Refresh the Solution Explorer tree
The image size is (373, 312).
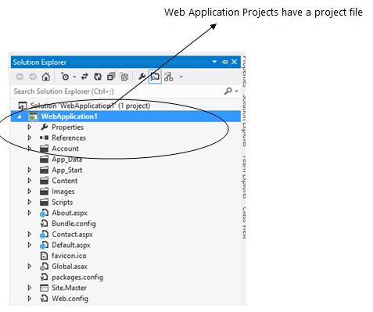[98, 77]
